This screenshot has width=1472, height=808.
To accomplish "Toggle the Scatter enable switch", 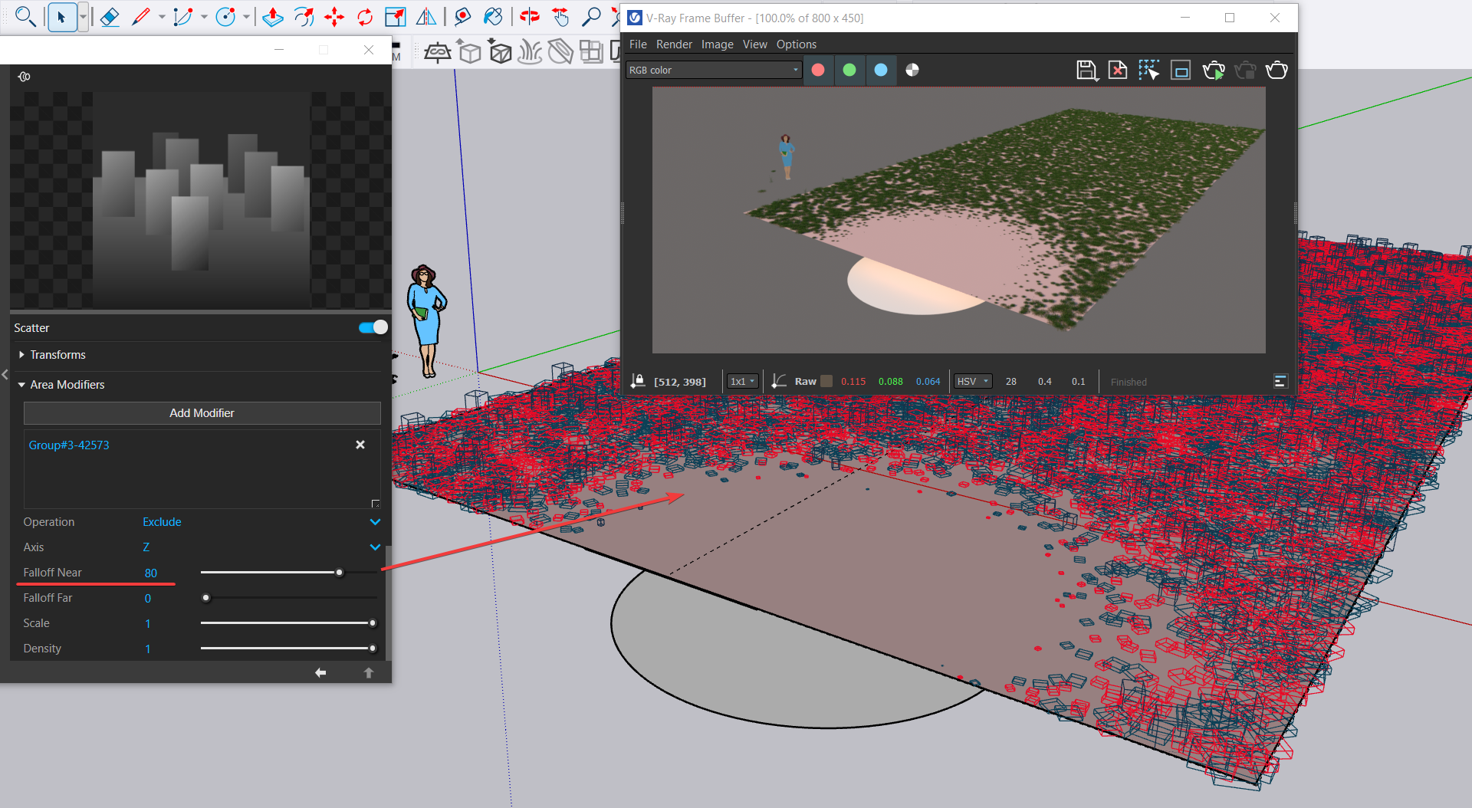I will pyautogui.click(x=373, y=327).
